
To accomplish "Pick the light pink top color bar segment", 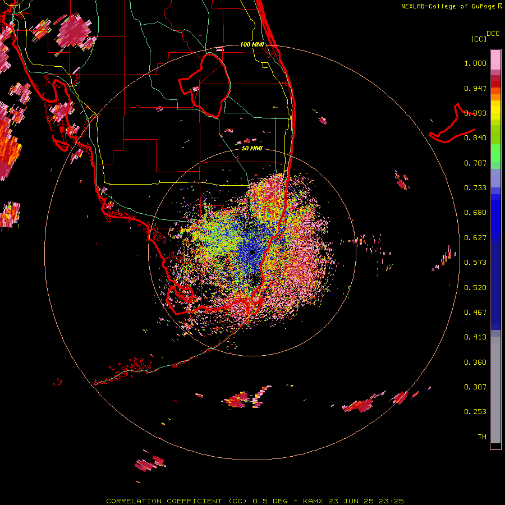I will click(x=495, y=59).
